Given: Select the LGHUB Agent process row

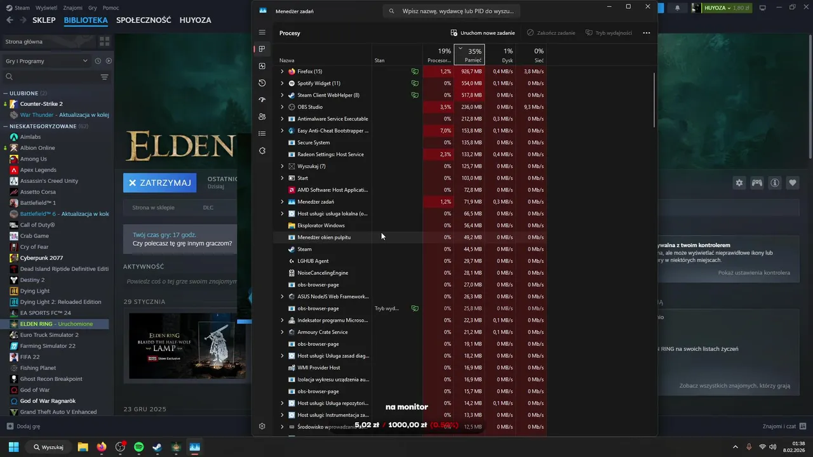Looking at the screenshot, I should coord(410,261).
